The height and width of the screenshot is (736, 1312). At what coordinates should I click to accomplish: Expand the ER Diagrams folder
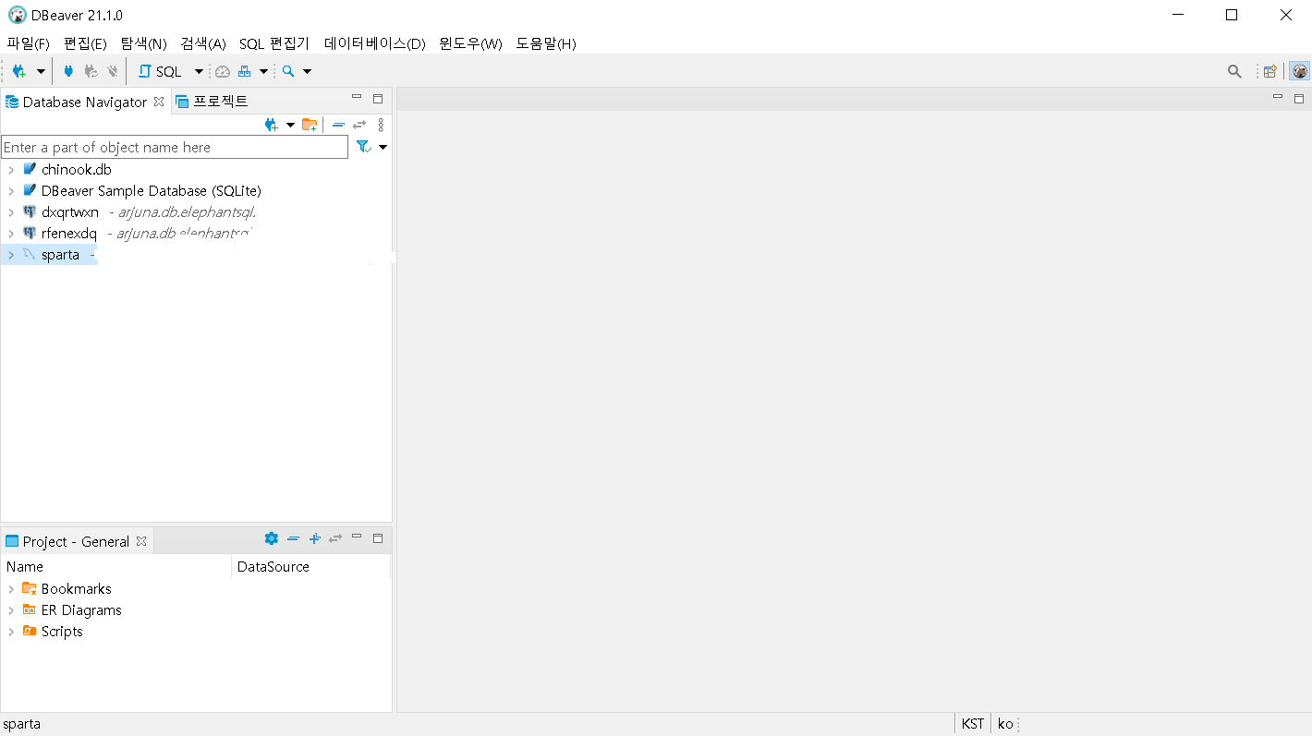(11, 610)
